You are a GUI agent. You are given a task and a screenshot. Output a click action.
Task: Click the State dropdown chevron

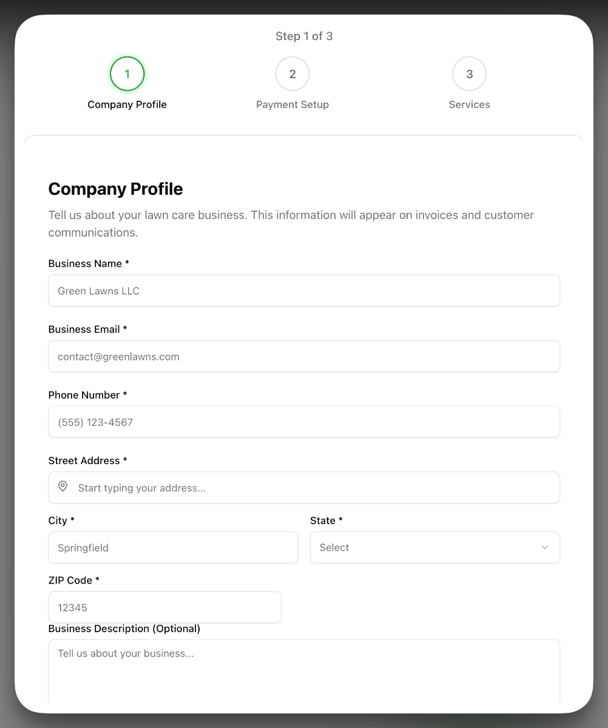point(545,547)
